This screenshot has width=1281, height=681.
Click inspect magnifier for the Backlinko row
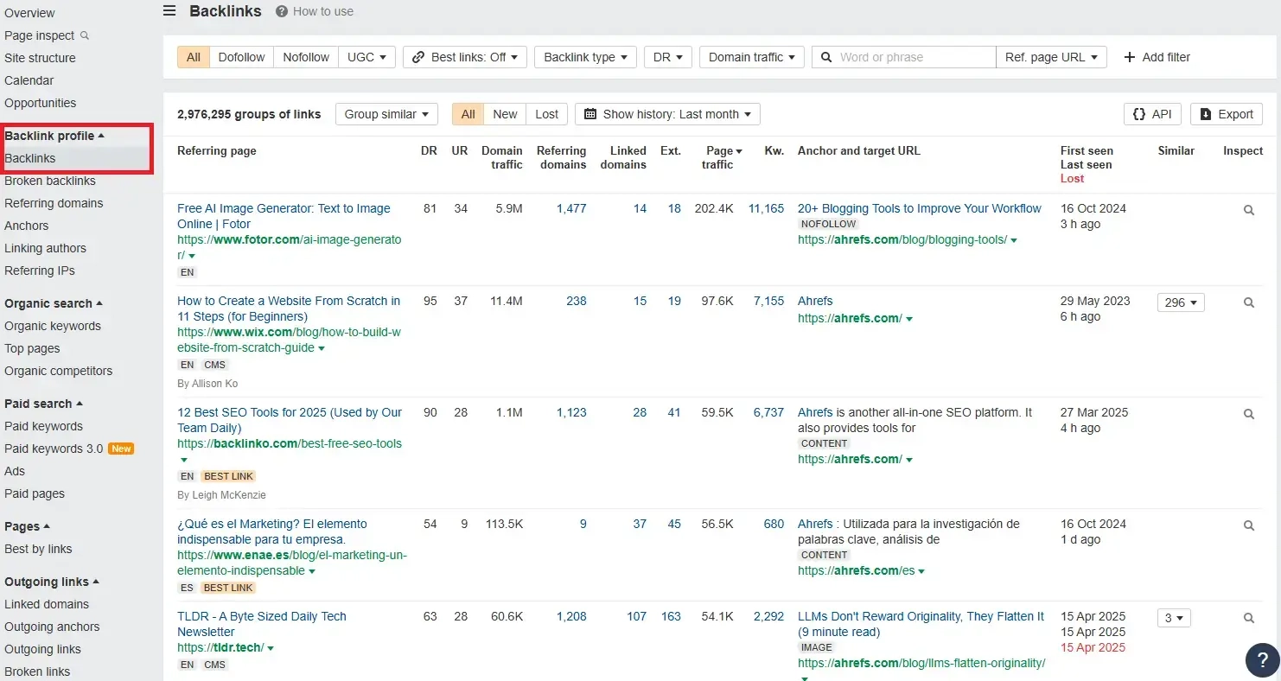pyautogui.click(x=1248, y=414)
